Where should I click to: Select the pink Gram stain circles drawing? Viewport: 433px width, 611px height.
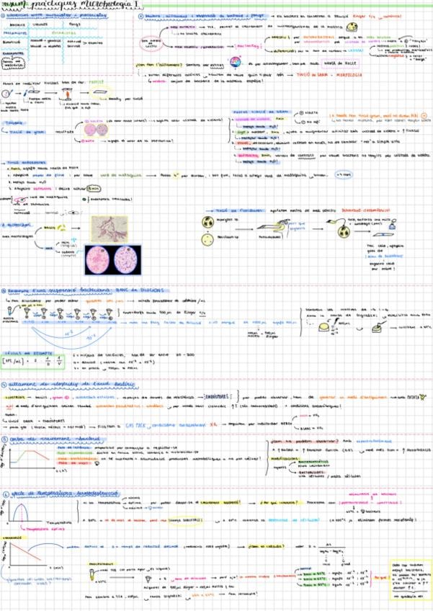coord(96,130)
